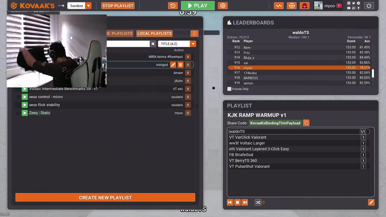386x217 pixels.
Task: Switch to the Local Playlists tab
Action: 154,33
